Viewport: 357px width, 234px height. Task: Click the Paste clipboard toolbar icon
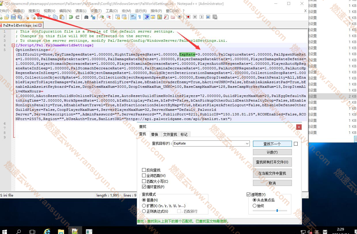point(62,17)
